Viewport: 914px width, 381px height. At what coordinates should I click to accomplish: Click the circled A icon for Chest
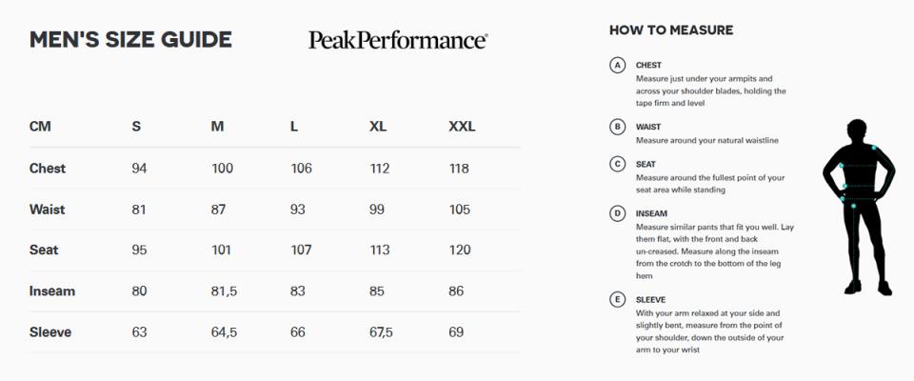point(617,66)
